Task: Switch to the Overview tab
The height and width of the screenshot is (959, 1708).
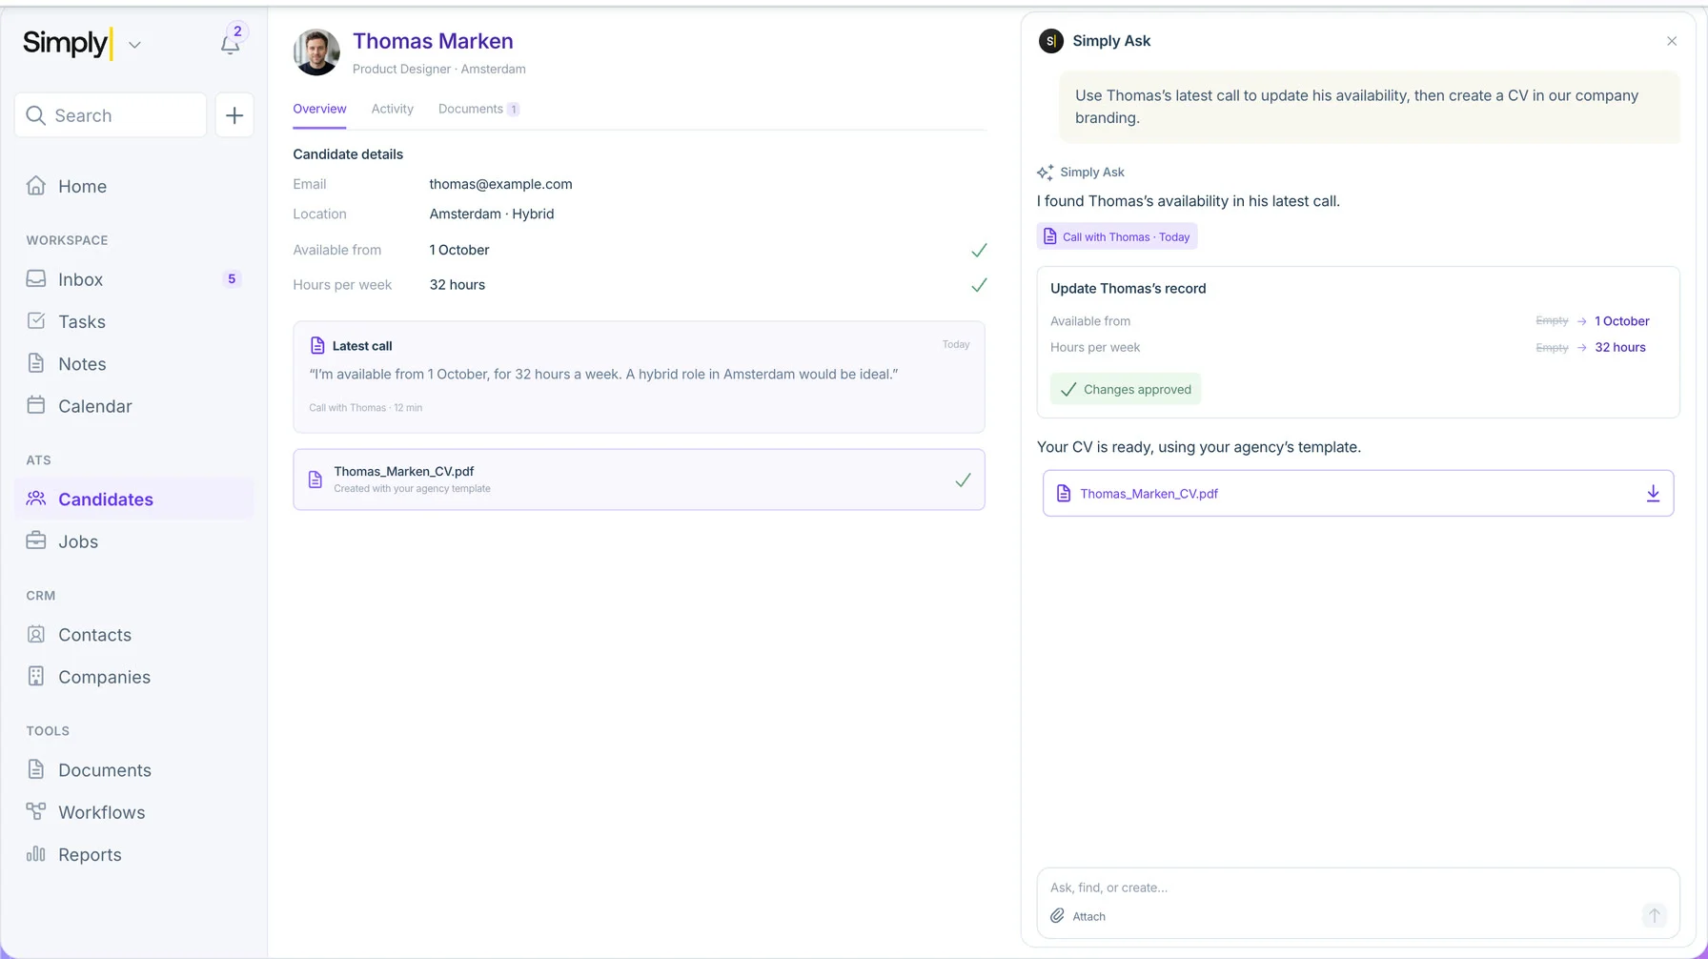Action: 319,109
